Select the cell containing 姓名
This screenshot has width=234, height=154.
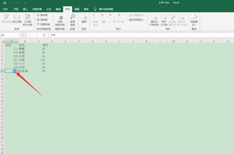coord(25,45)
